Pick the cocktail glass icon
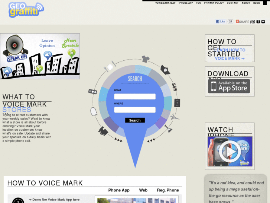The width and height of the screenshot is (270, 203). (x=168, y=129)
